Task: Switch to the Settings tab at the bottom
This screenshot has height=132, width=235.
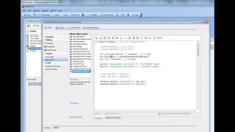Action: pos(47,128)
